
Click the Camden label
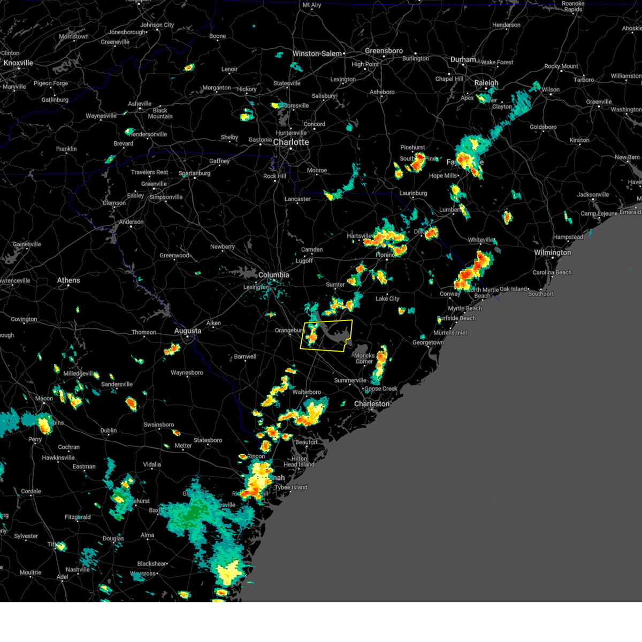click(x=312, y=250)
